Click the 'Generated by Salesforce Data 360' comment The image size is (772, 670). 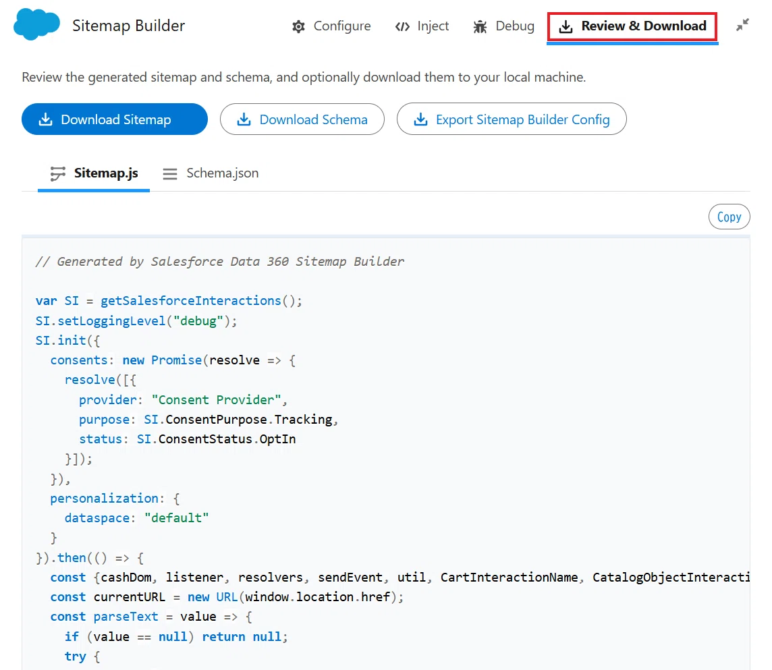[219, 261]
